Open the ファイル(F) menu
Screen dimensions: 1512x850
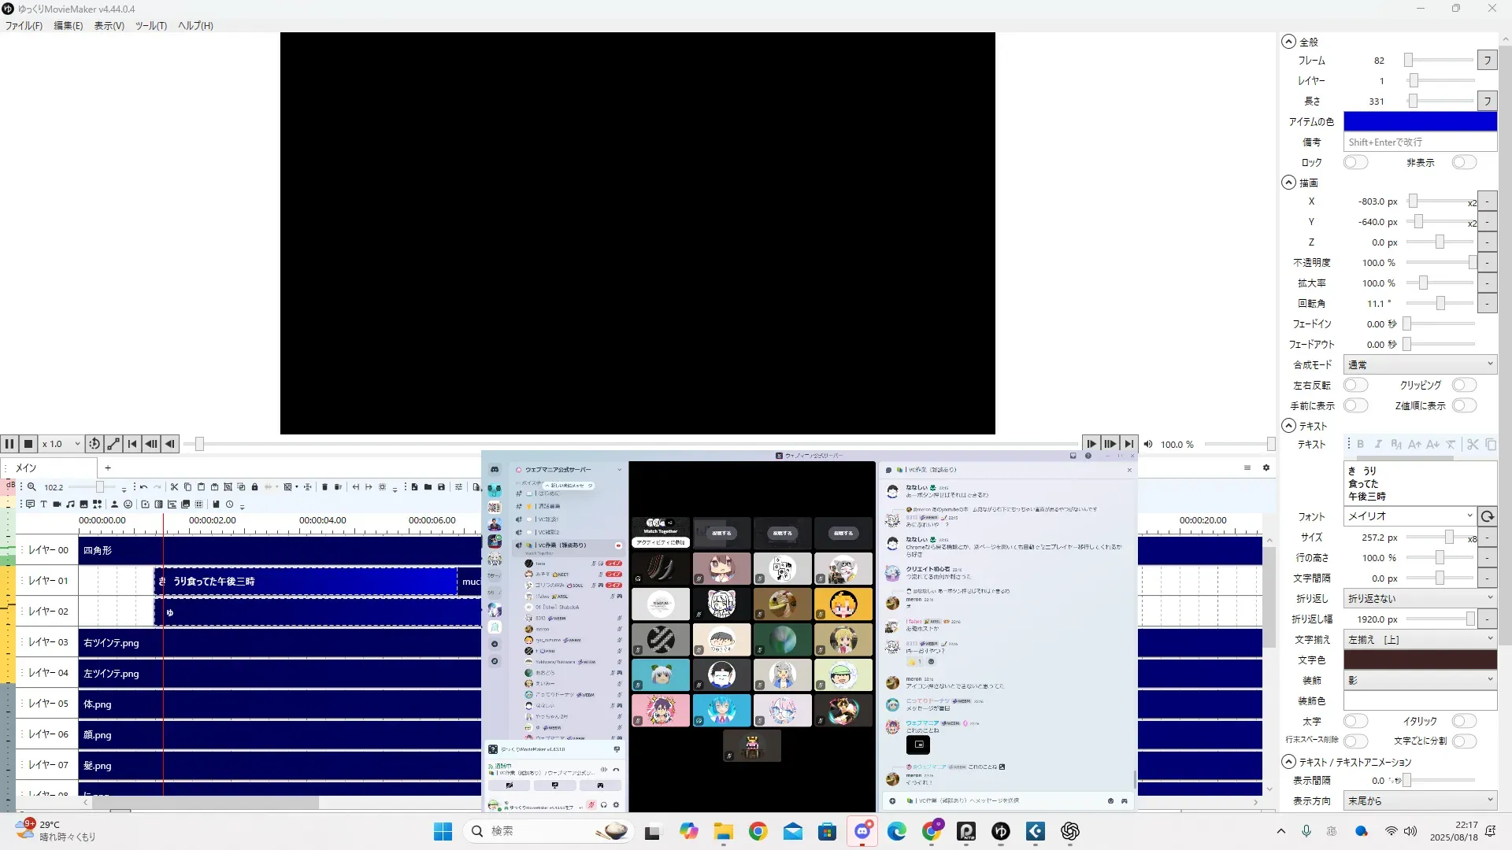click(24, 26)
